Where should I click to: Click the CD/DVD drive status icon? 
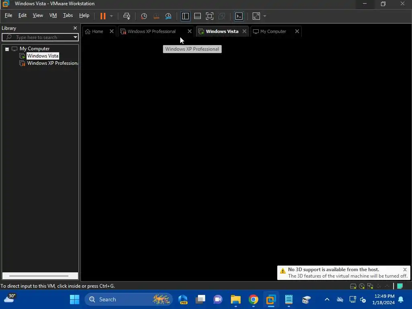[x=362, y=286]
